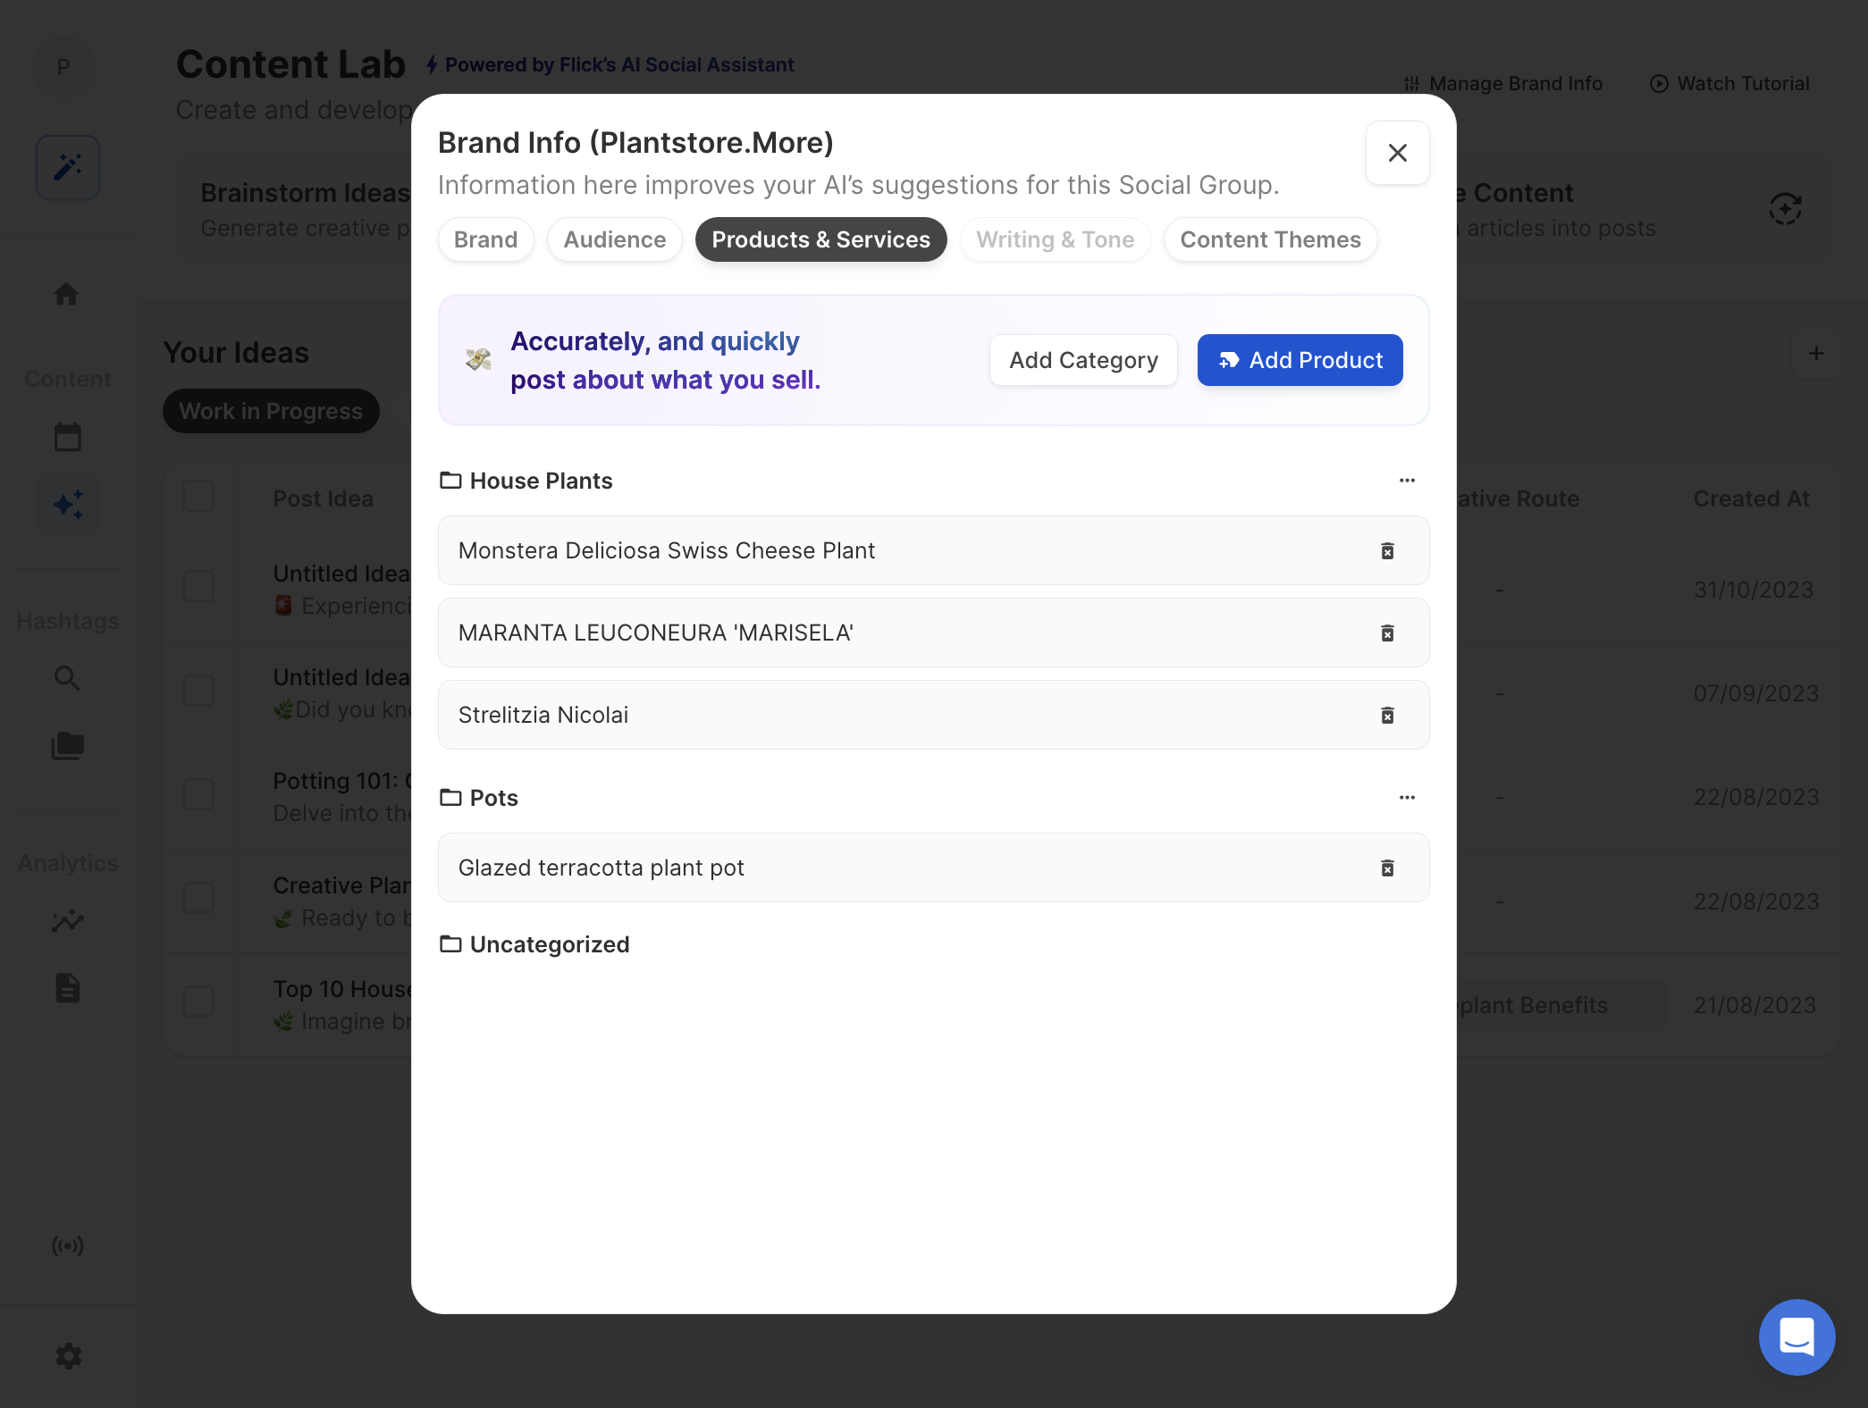Viewport: 1868px width, 1408px height.
Task: Click the Add Category button
Action: (x=1083, y=360)
